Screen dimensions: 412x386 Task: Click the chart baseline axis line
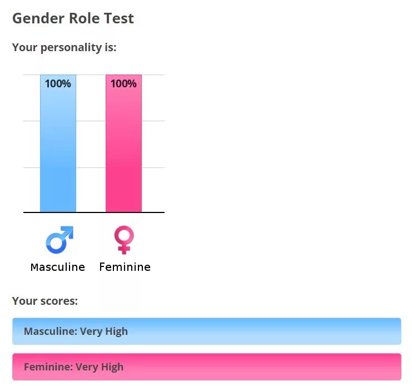(x=94, y=212)
